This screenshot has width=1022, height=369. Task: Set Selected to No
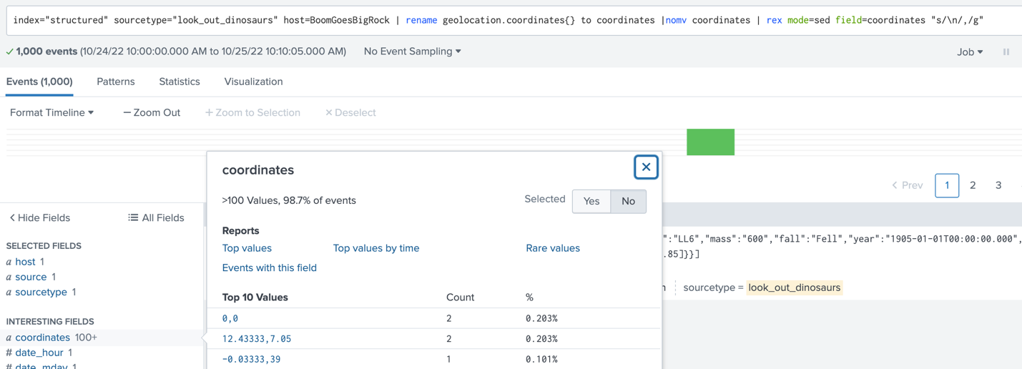pyautogui.click(x=628, y=202)
